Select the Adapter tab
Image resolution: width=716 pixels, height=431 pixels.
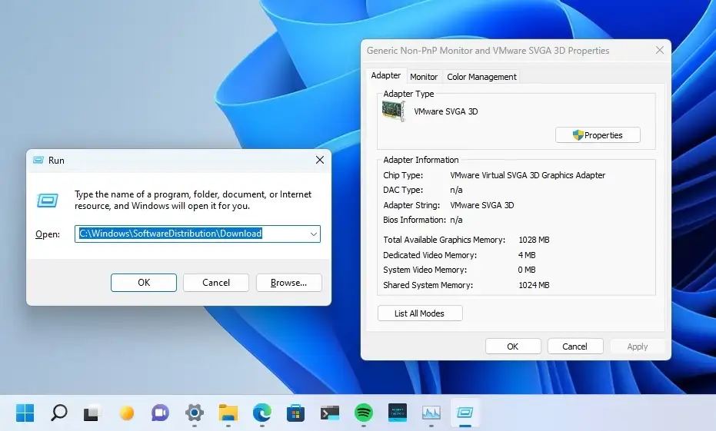(x=385, y=76)
